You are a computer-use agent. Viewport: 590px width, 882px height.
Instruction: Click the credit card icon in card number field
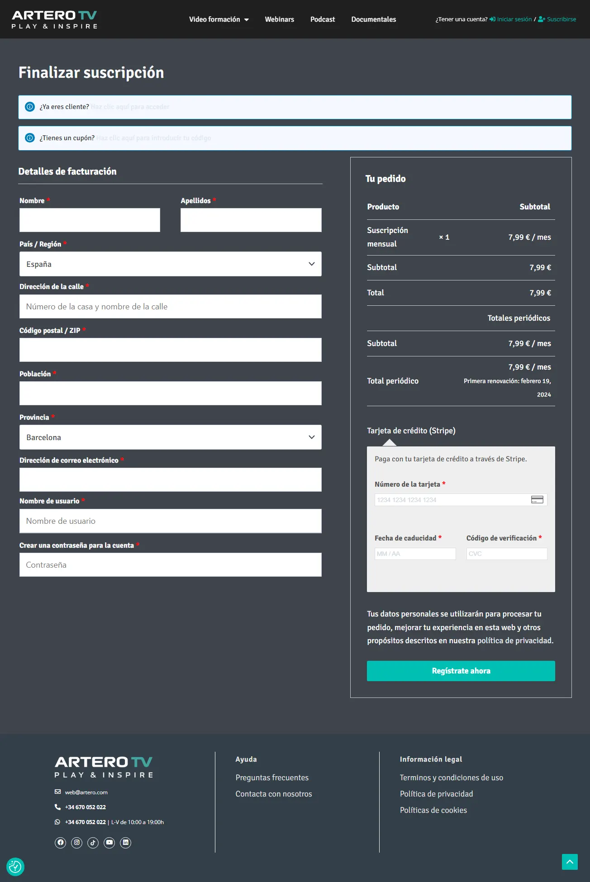pyautogui.click(x=537, y=499)
